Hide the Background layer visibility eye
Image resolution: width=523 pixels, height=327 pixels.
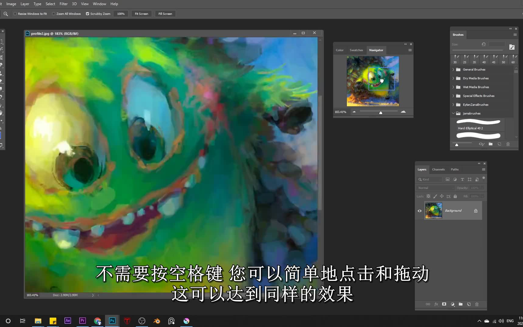coord(419,211)
